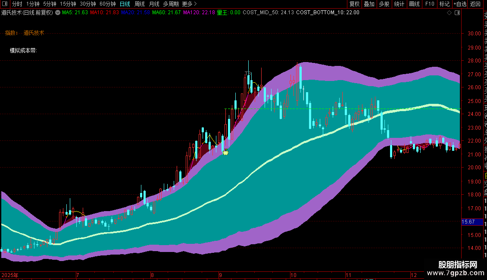Click the 量王: 0.00 indicator label
This screenshot has width=487, height=280.
click(x=228, y=12)
